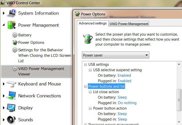This screenshot has width=182, height=125.
Task: Click the Display monitor icon
Action: coord(11,108)
